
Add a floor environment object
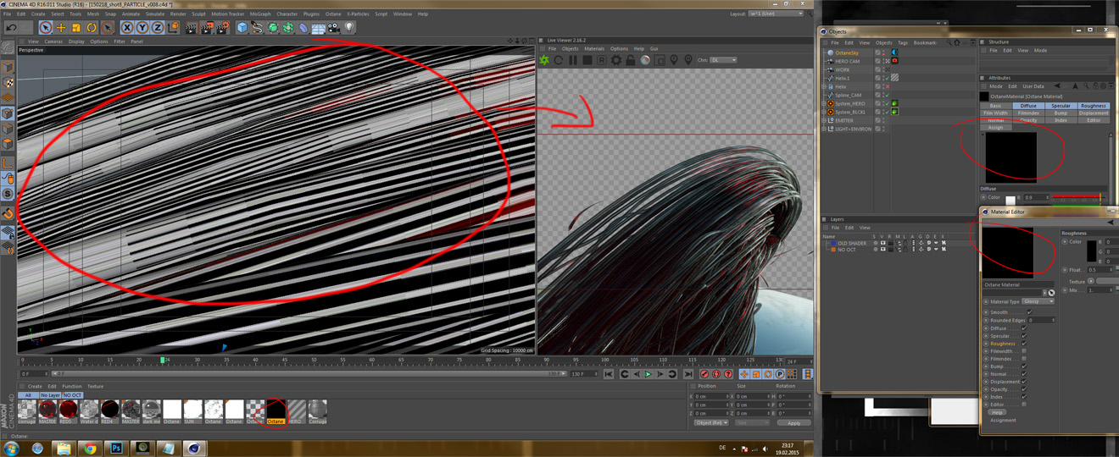(319, 28)
